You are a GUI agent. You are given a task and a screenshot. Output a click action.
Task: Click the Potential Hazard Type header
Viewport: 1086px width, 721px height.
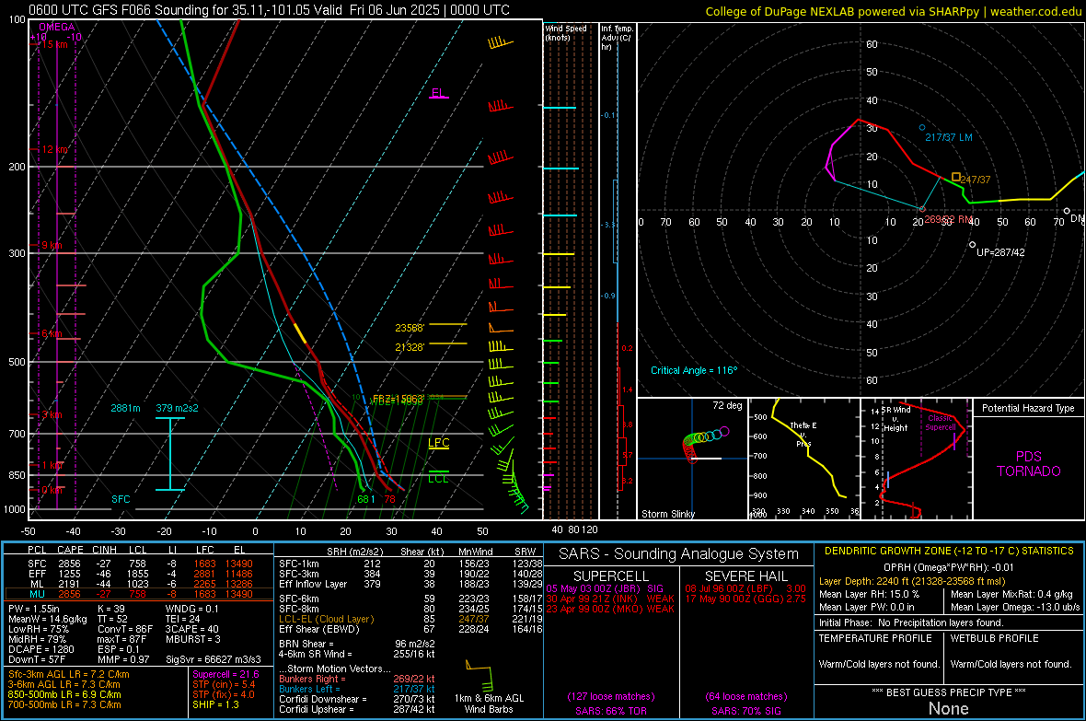[1029, 408]
